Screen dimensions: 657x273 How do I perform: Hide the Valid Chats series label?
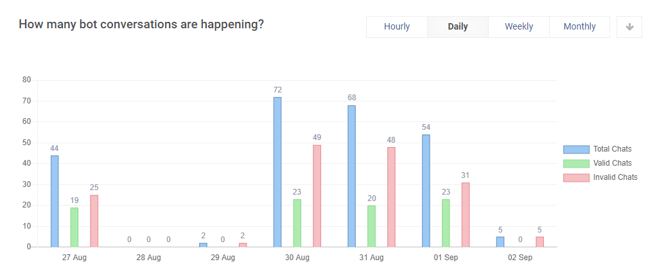(612, 163)
